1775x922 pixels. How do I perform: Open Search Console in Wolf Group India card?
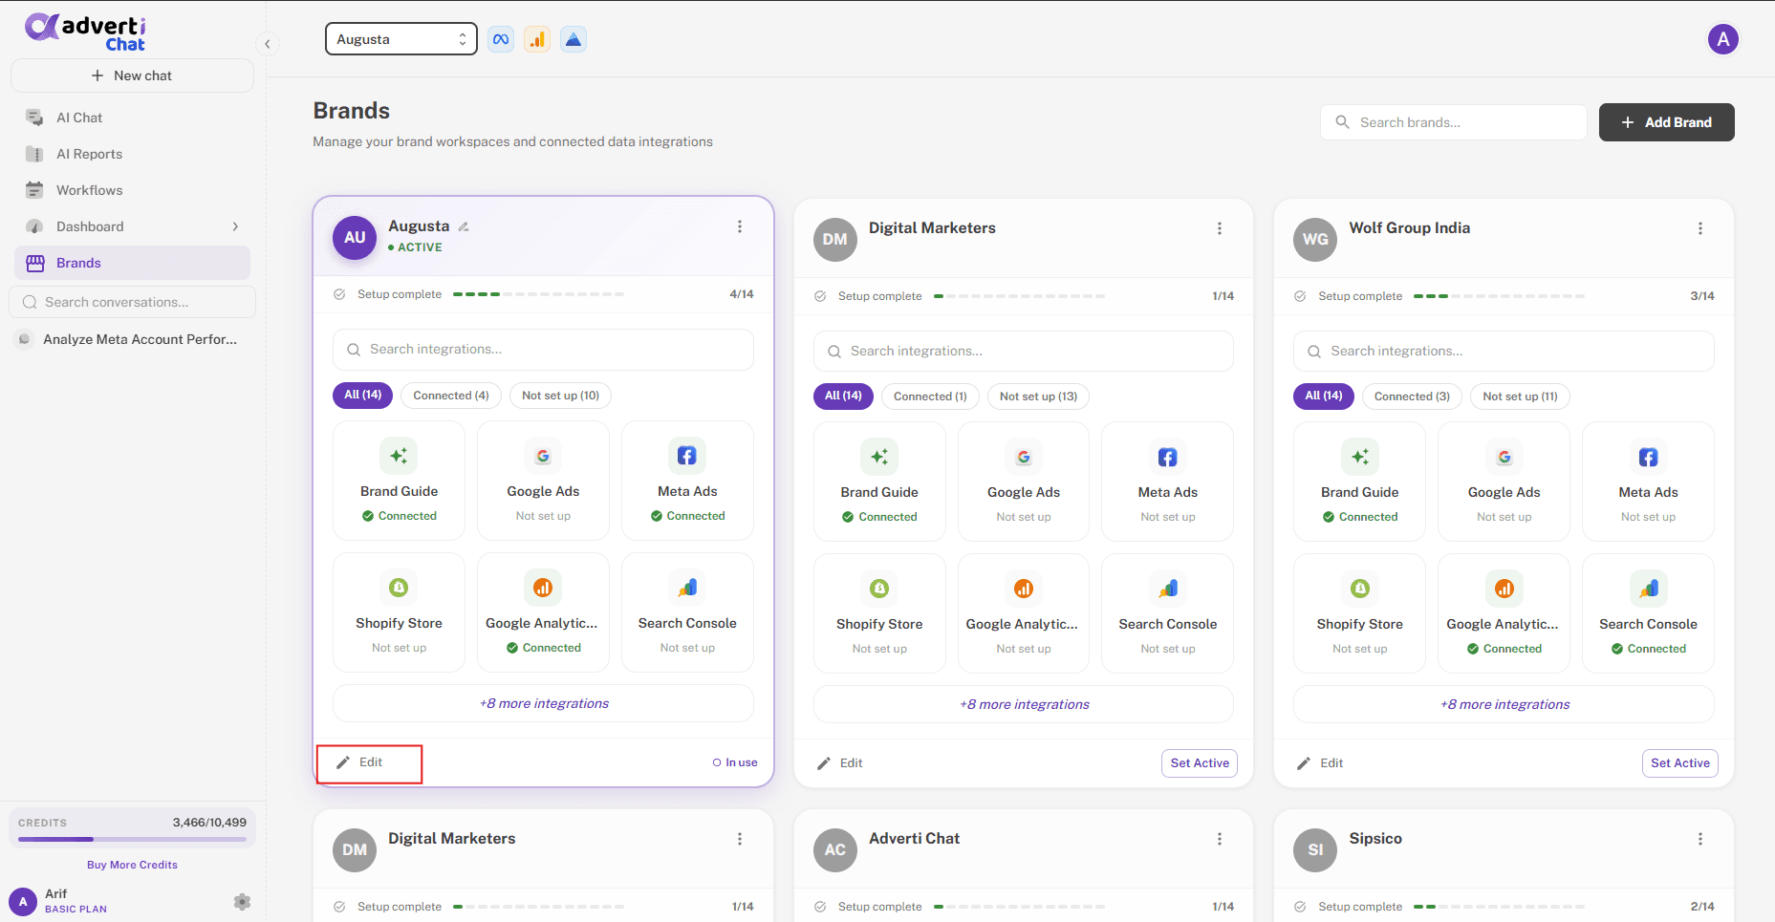pos(1649,613)
